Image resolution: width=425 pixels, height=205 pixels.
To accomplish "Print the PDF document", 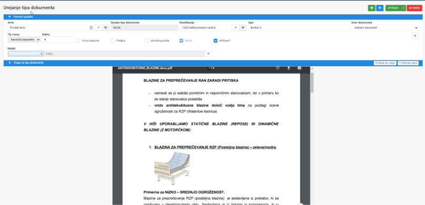I will tap(299, 68).
